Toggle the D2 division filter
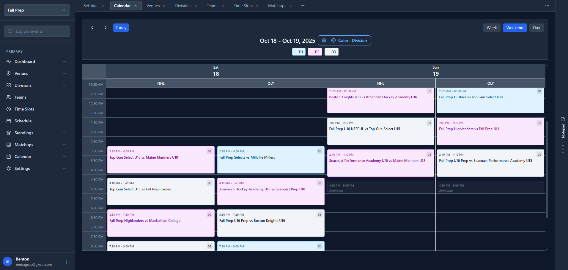This screenshot has height=270, width=568. 315,51
